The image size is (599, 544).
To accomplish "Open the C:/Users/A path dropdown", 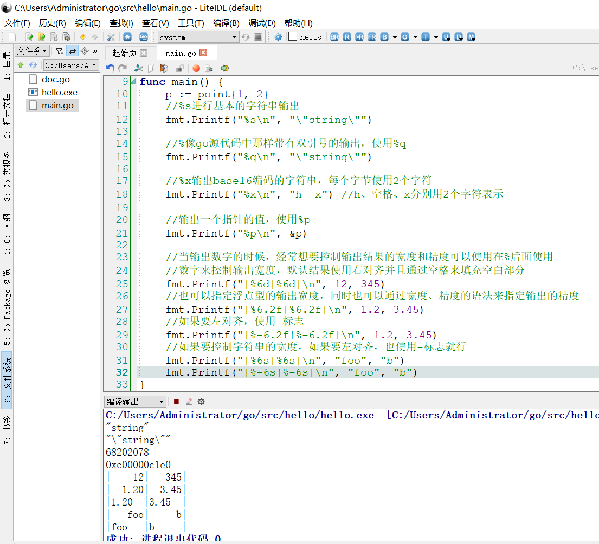I will click(71, 65).
